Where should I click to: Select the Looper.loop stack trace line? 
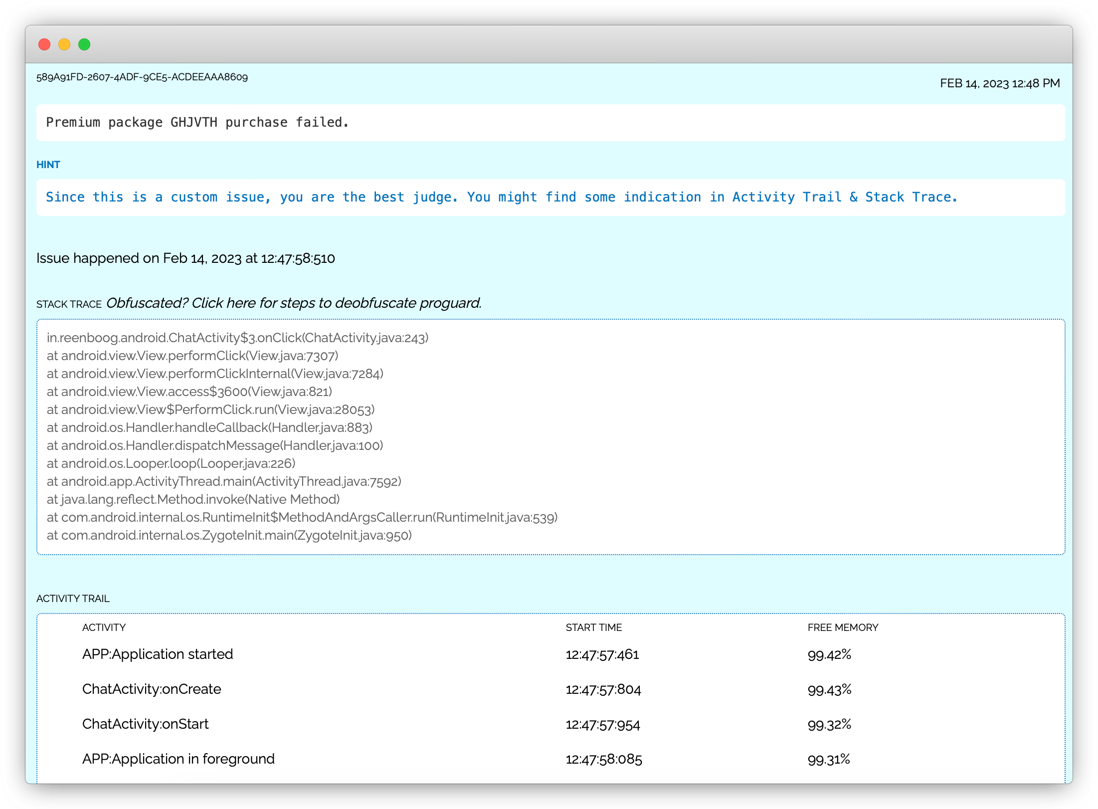pyautogui.click(x=171, y=463)
